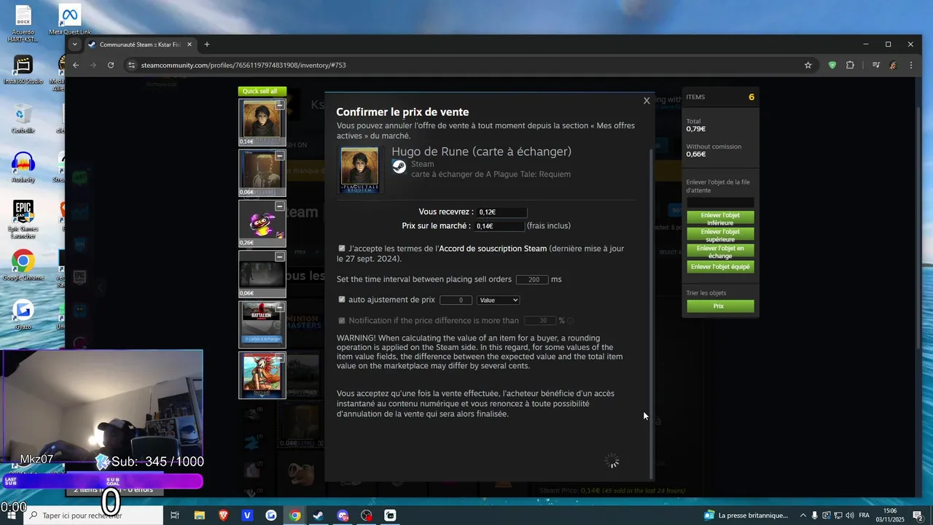The height and width of the screenshot is (525, 933).
Task: Toggle the Steam subscriber agreement checkbox
Action: (342, 249)
